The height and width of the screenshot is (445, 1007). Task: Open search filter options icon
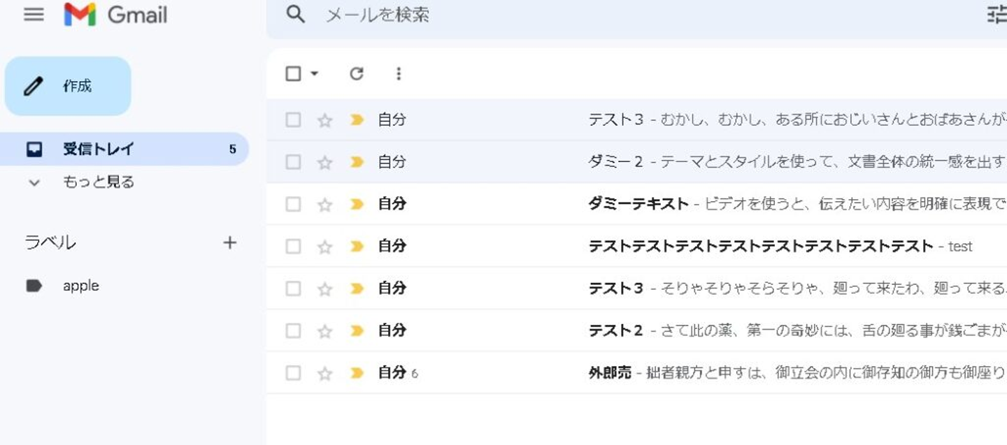click(997, 15)
